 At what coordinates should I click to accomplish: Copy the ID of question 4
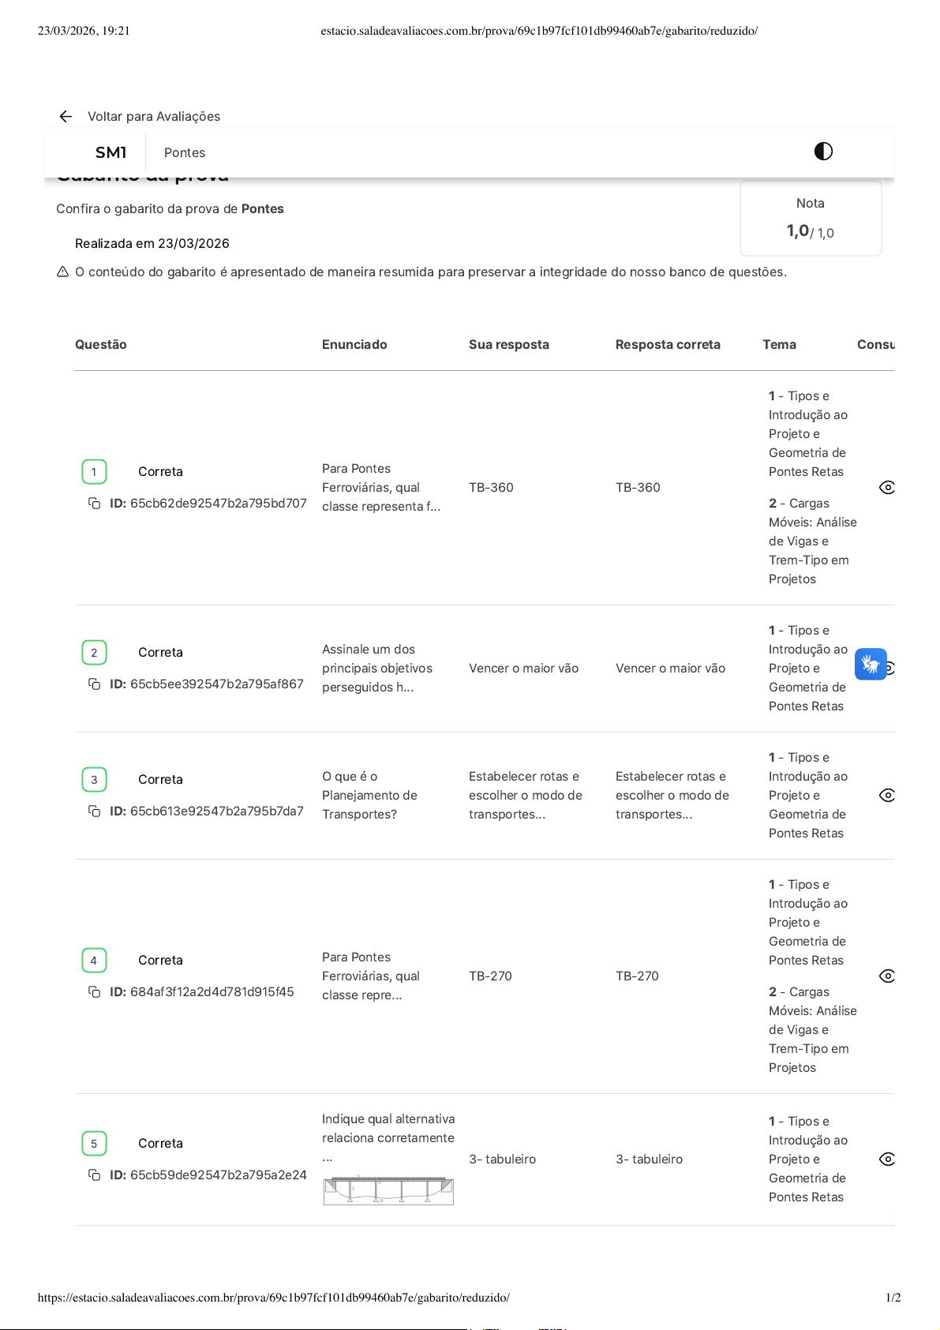(x=94, y=992)
